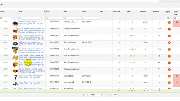Go to the first page
The image size is (180, 101).
[x=84, y=95]
